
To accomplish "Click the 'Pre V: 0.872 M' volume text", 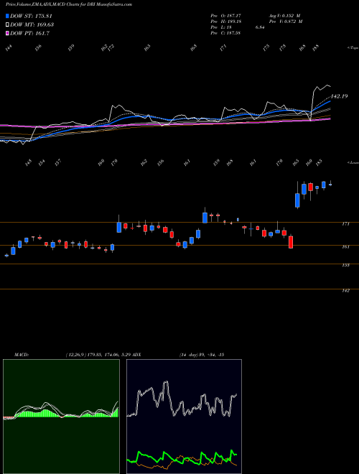I will 285,22.
